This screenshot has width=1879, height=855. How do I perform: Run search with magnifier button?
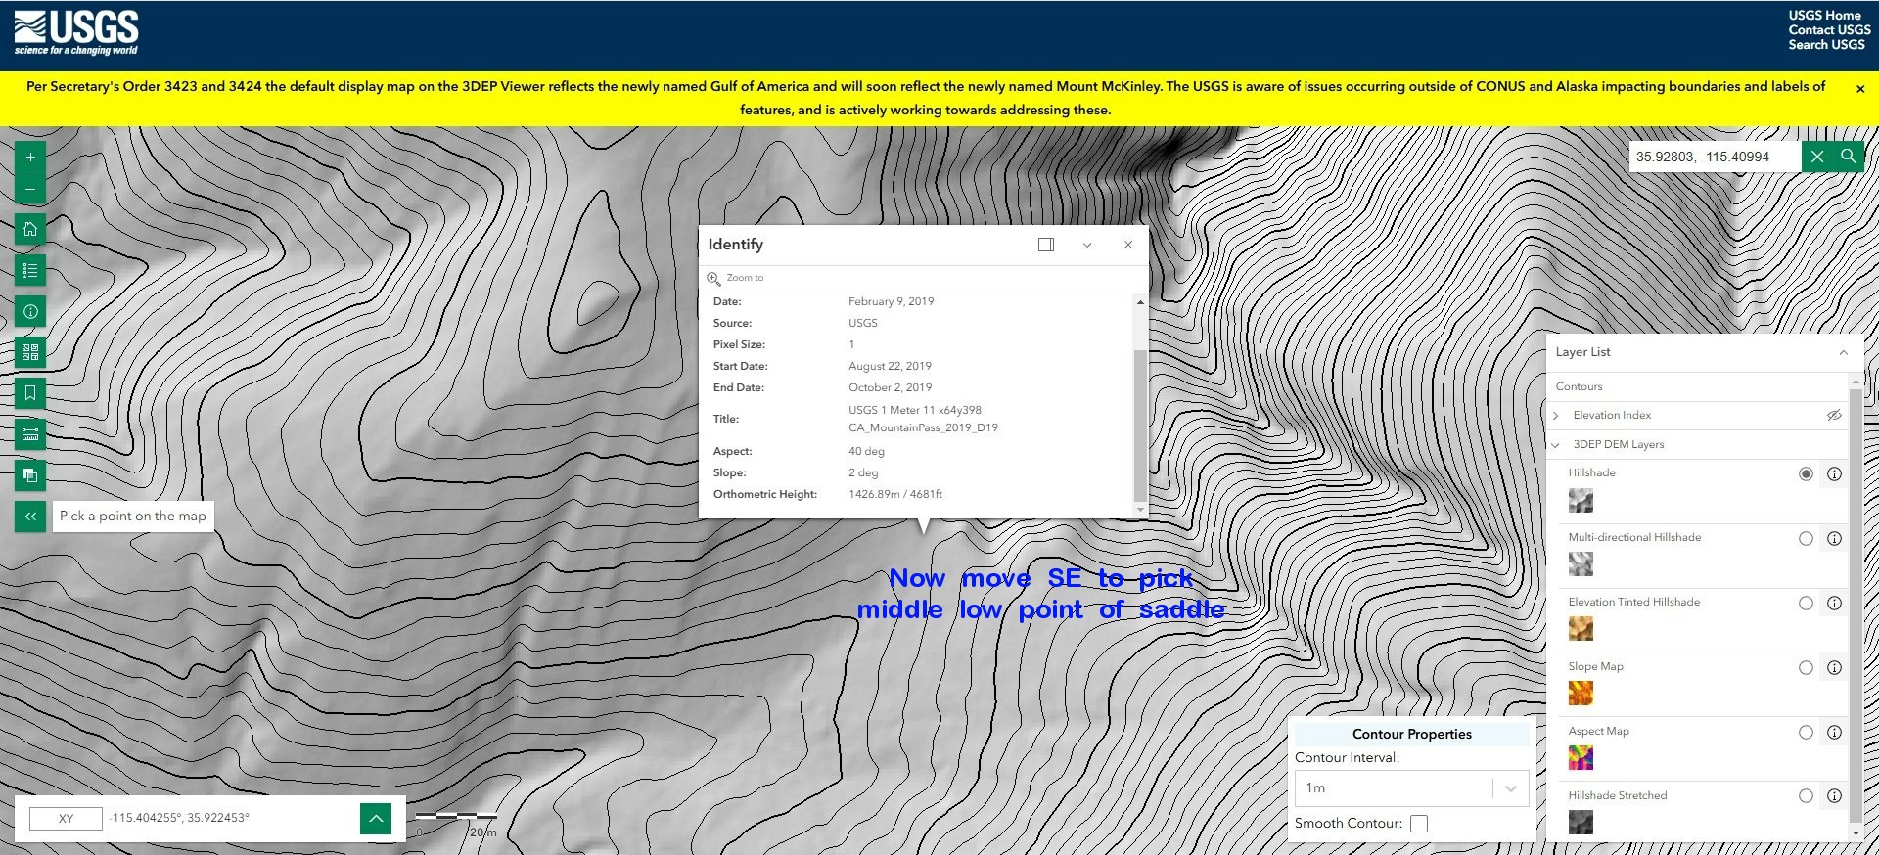click(x=1849, y=157)
